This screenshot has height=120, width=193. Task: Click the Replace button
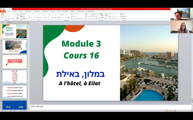point(124,16)
